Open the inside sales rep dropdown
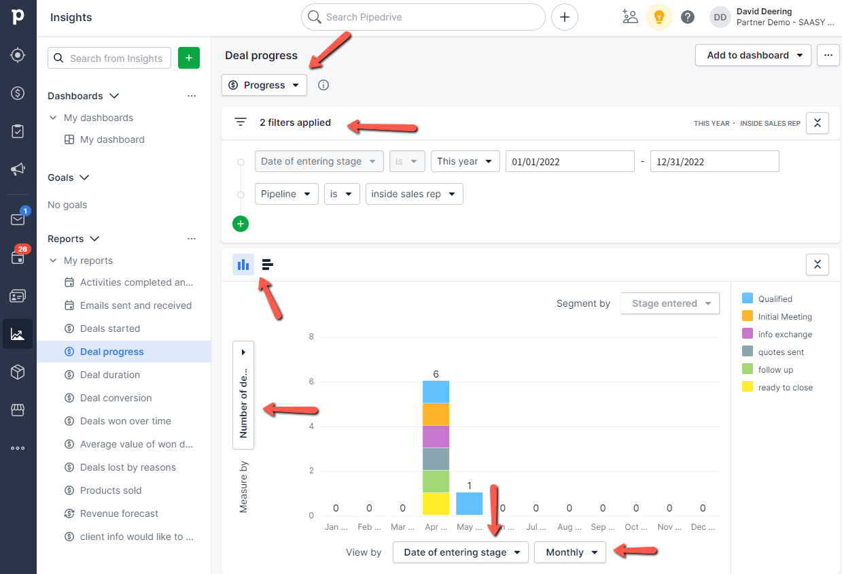The height and width of the screenshot is (574, 842). 415,194
